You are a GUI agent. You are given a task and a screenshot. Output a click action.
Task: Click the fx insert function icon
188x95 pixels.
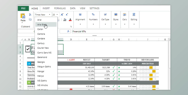(68, 31)
